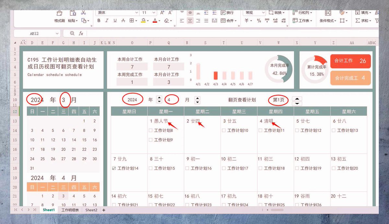Click the page spinner up arrow next to 第1页

[297, 99]
